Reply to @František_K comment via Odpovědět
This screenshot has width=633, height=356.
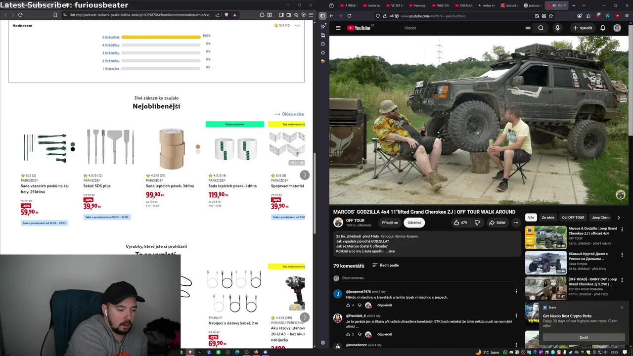point(384,334)
